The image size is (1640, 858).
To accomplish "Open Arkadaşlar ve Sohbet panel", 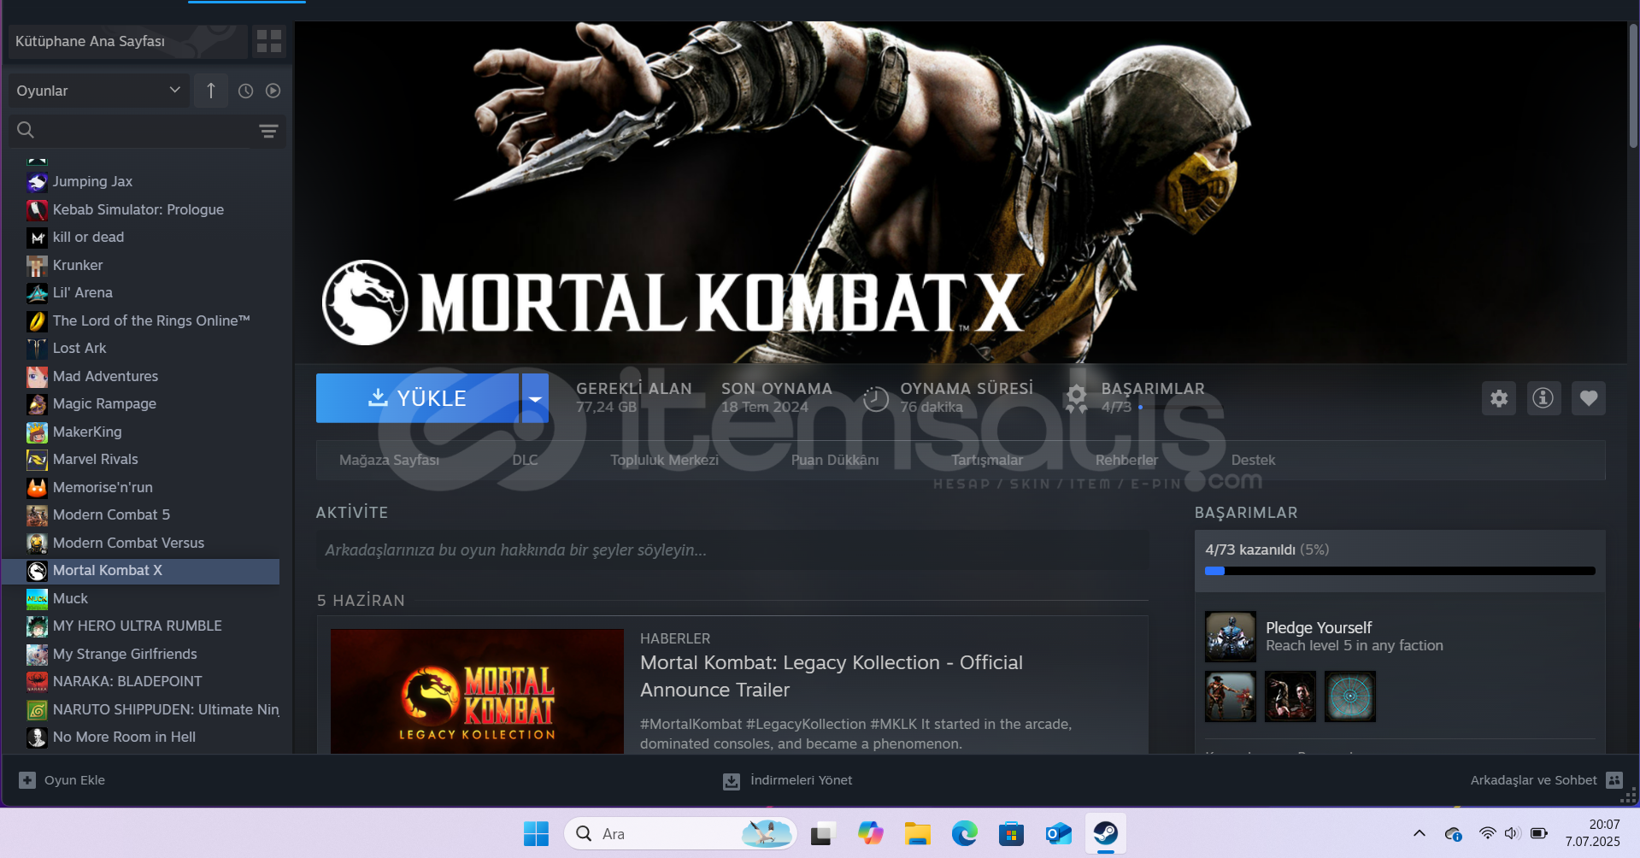I will click(1546, 780).
